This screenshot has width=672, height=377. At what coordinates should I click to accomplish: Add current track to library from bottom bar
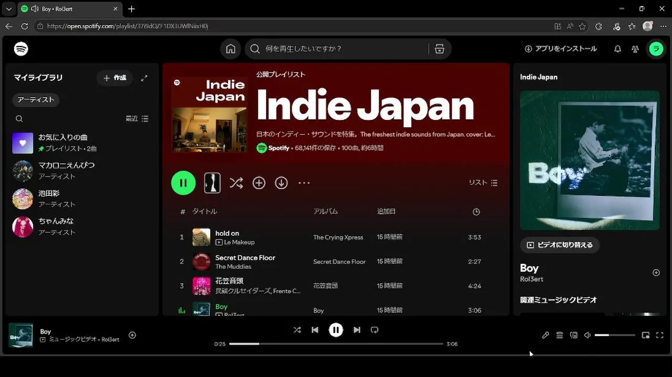132,335
